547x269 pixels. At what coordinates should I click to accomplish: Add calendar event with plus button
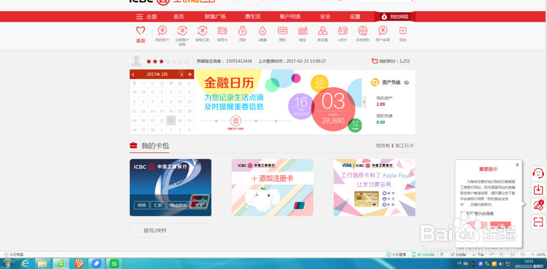(190, 74)
